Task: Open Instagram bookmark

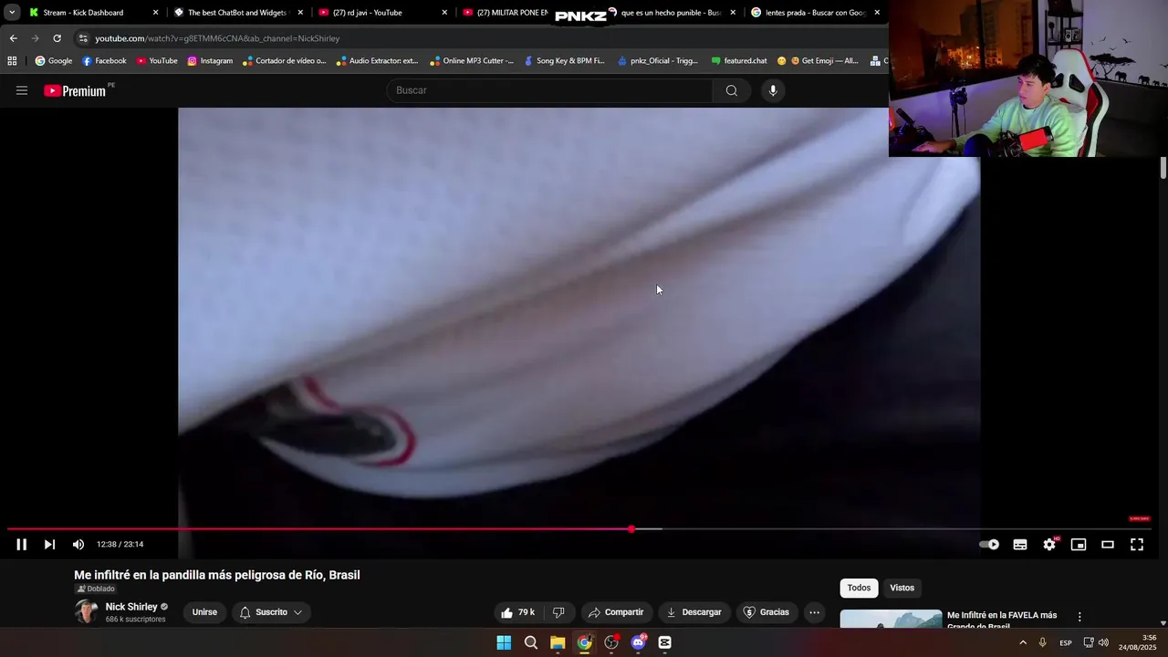Action: [210, 61]
